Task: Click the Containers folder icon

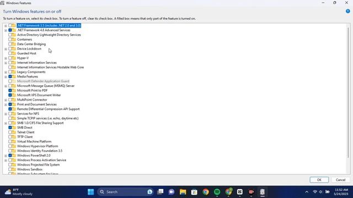Action: [x=14, y=39]
